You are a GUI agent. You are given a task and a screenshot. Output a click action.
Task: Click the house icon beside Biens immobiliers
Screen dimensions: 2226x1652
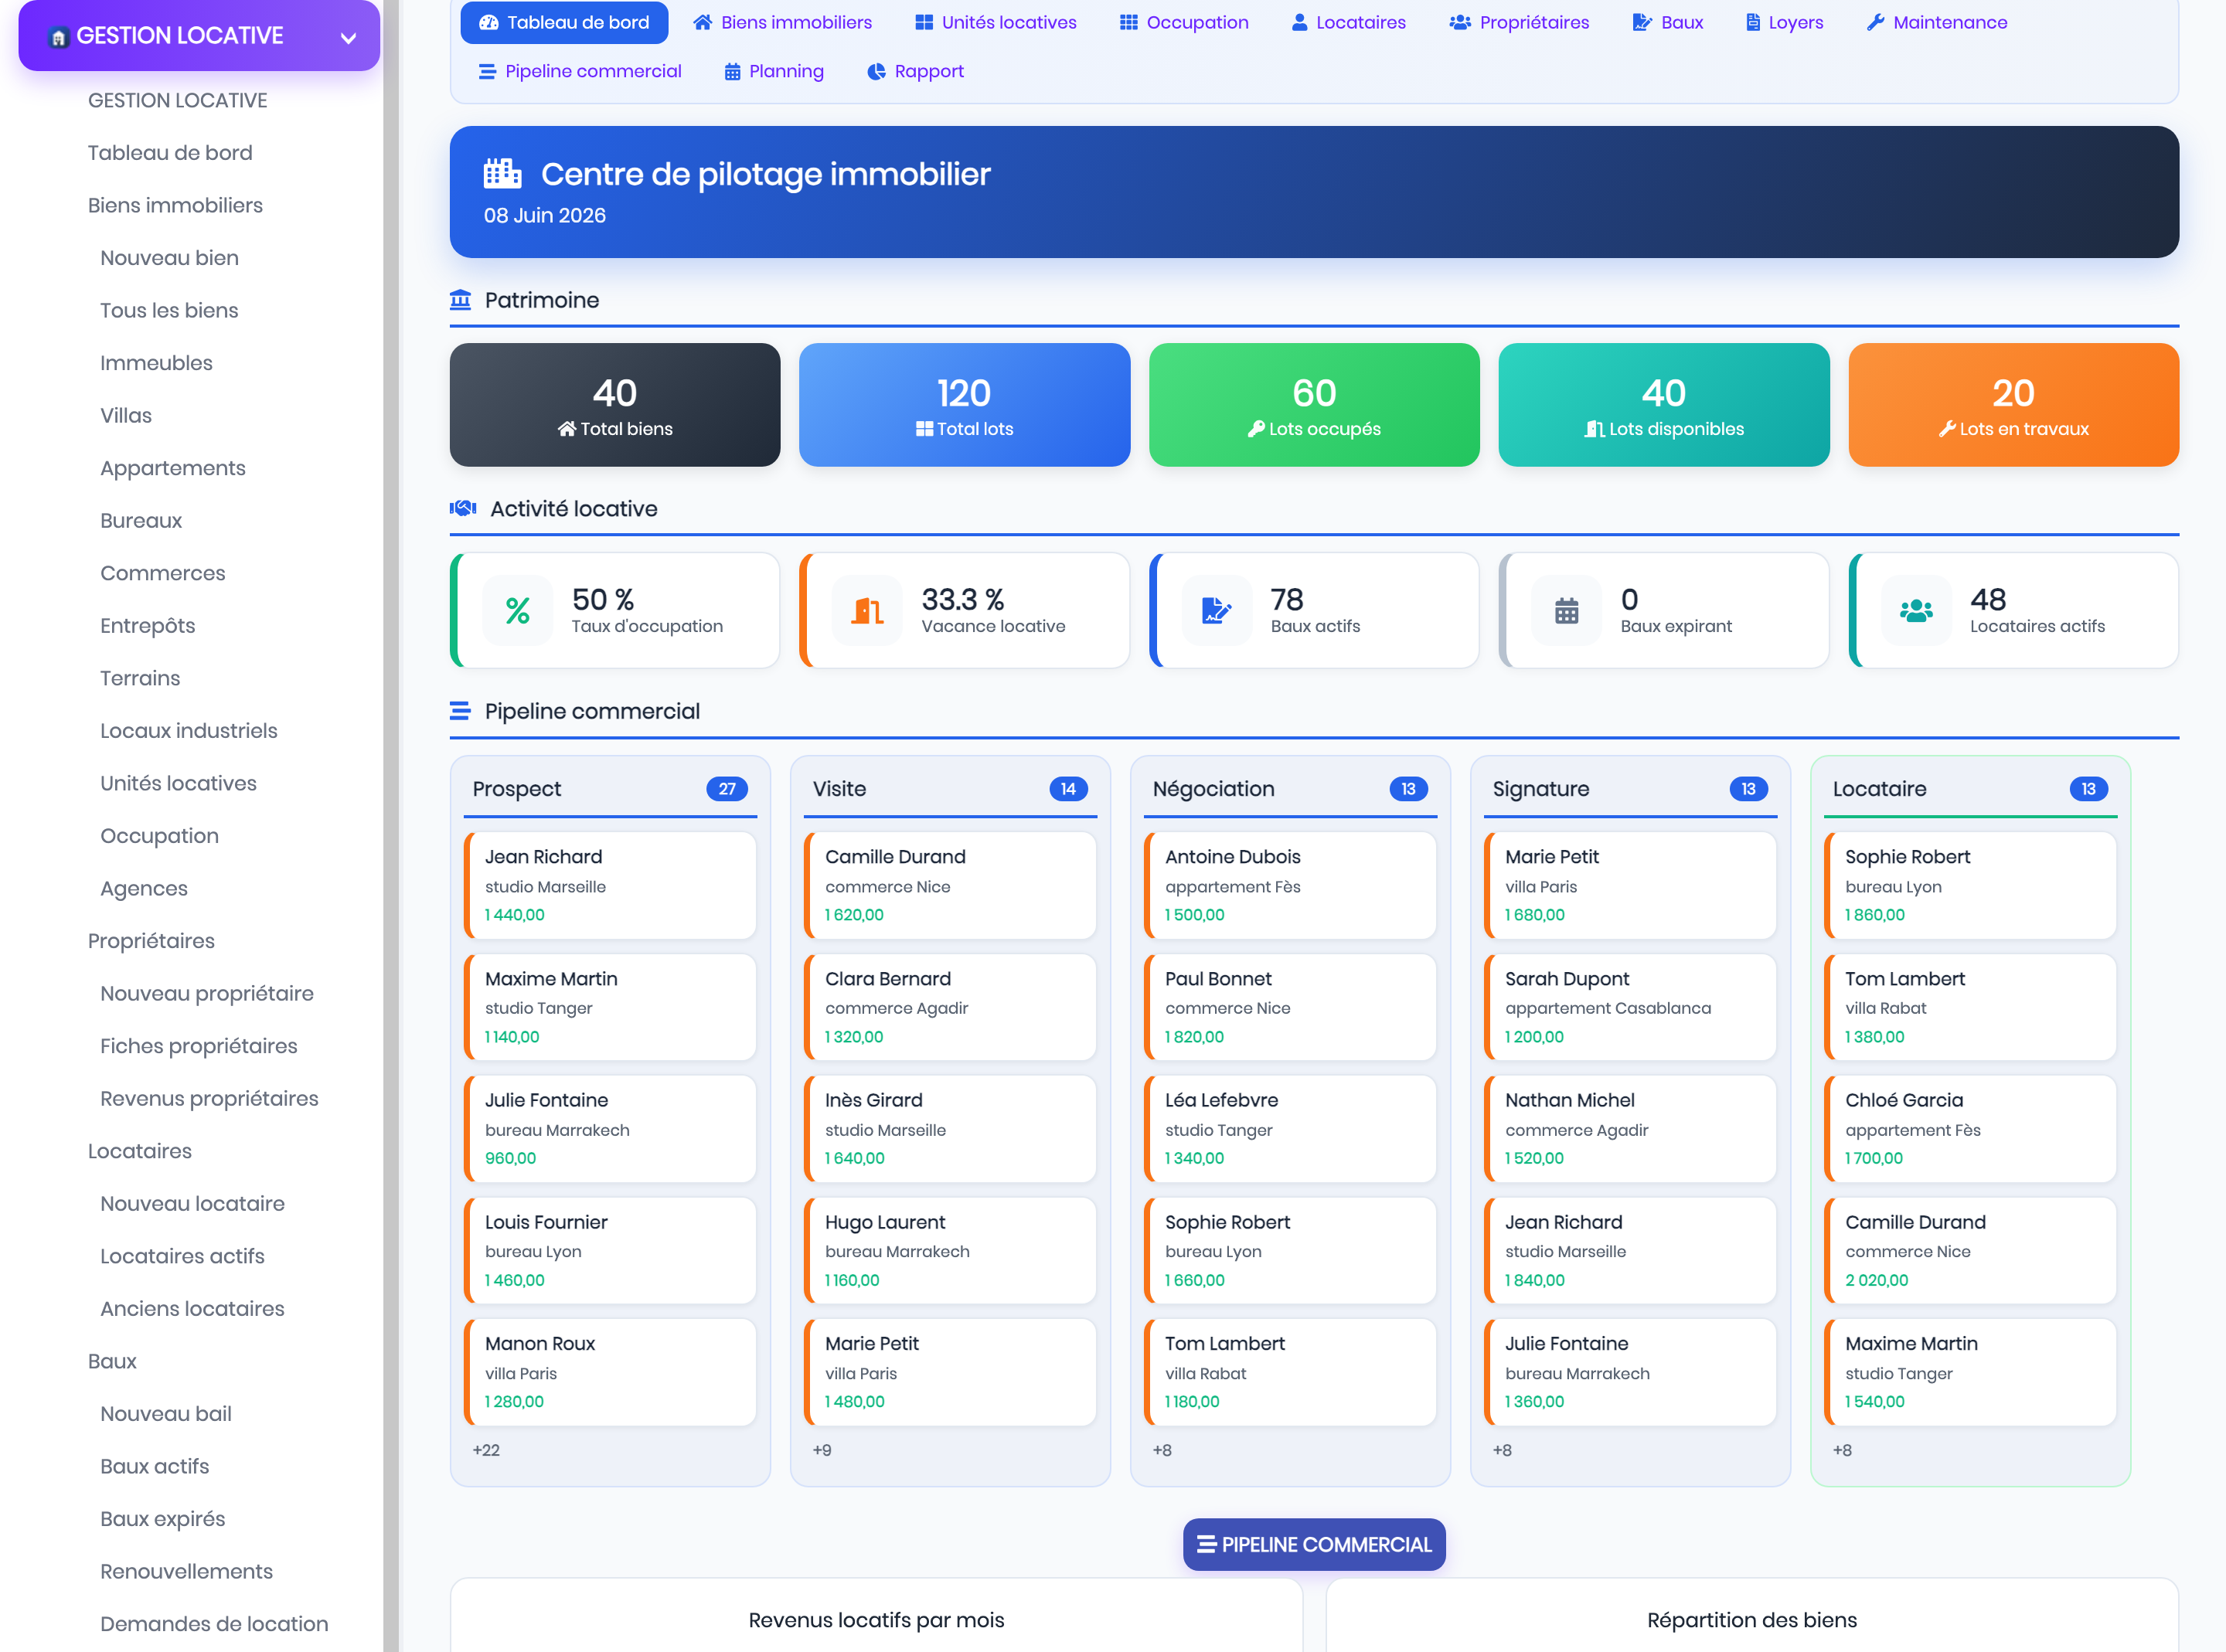[703, 22]
